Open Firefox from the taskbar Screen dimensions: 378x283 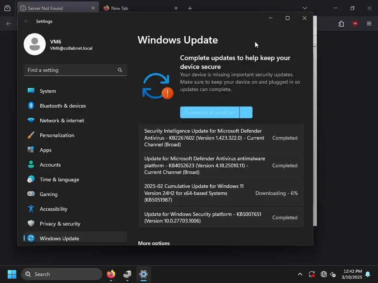click(x=111, y=274)
